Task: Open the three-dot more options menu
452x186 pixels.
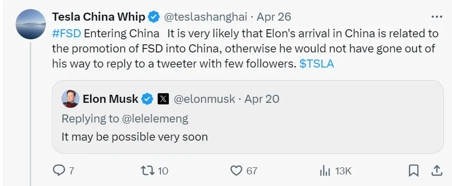Action: pyautogui.click(x=437, y=17)
